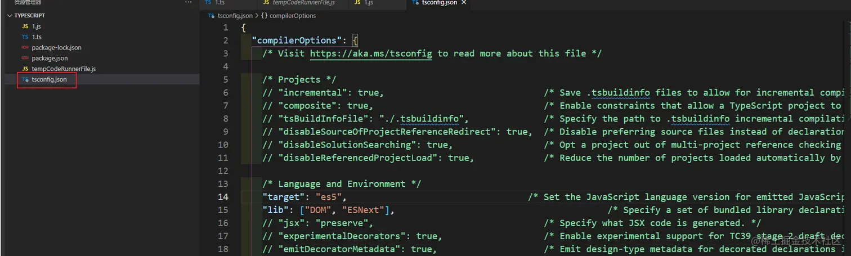Select package.json in the file tree
The width and height of the screenshot is (851, 256).
click(50, 58)
